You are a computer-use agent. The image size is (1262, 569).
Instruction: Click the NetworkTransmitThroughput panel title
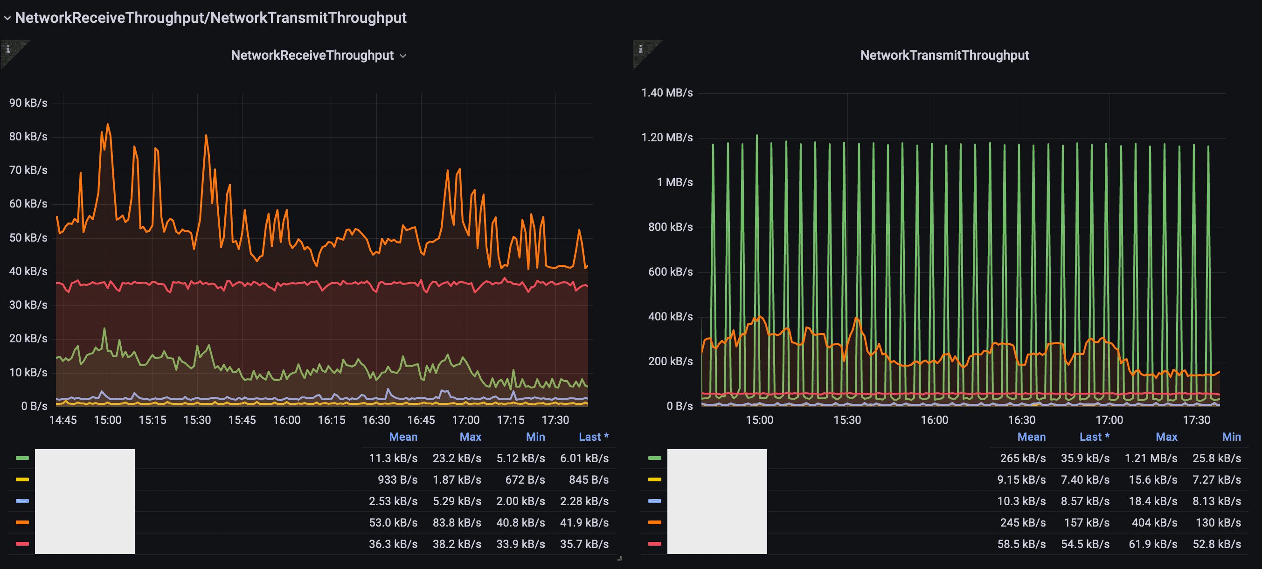[x=944, y=56]
